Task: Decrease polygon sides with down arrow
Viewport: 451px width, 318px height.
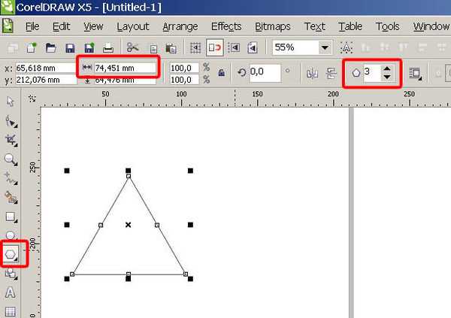Action: [x=387, y=77]
